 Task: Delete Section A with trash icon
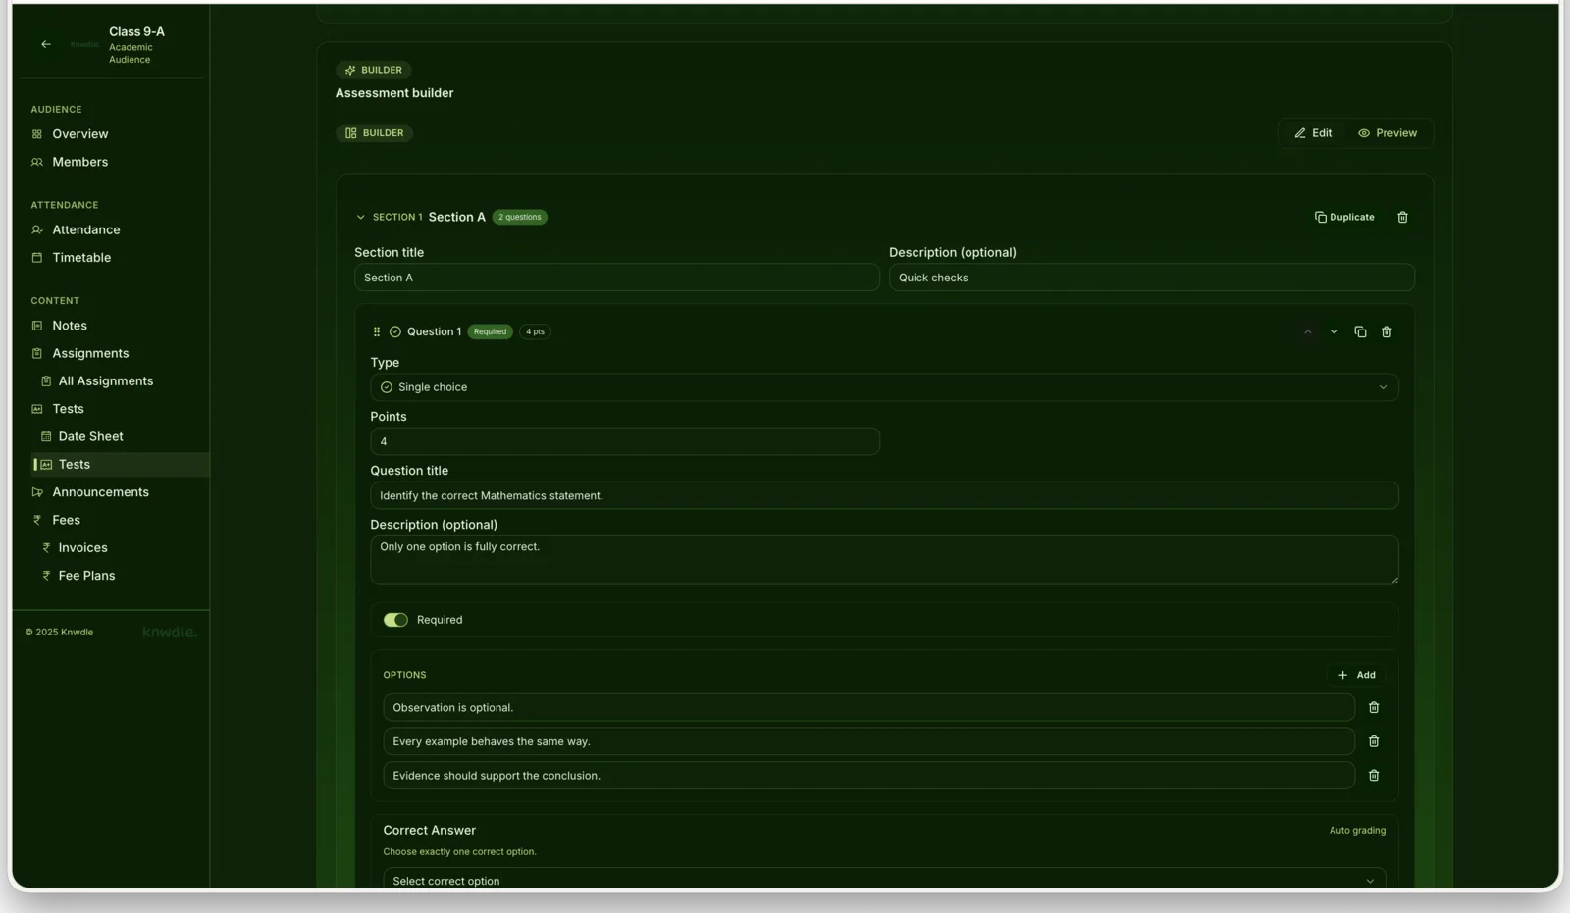point(1402,218)
